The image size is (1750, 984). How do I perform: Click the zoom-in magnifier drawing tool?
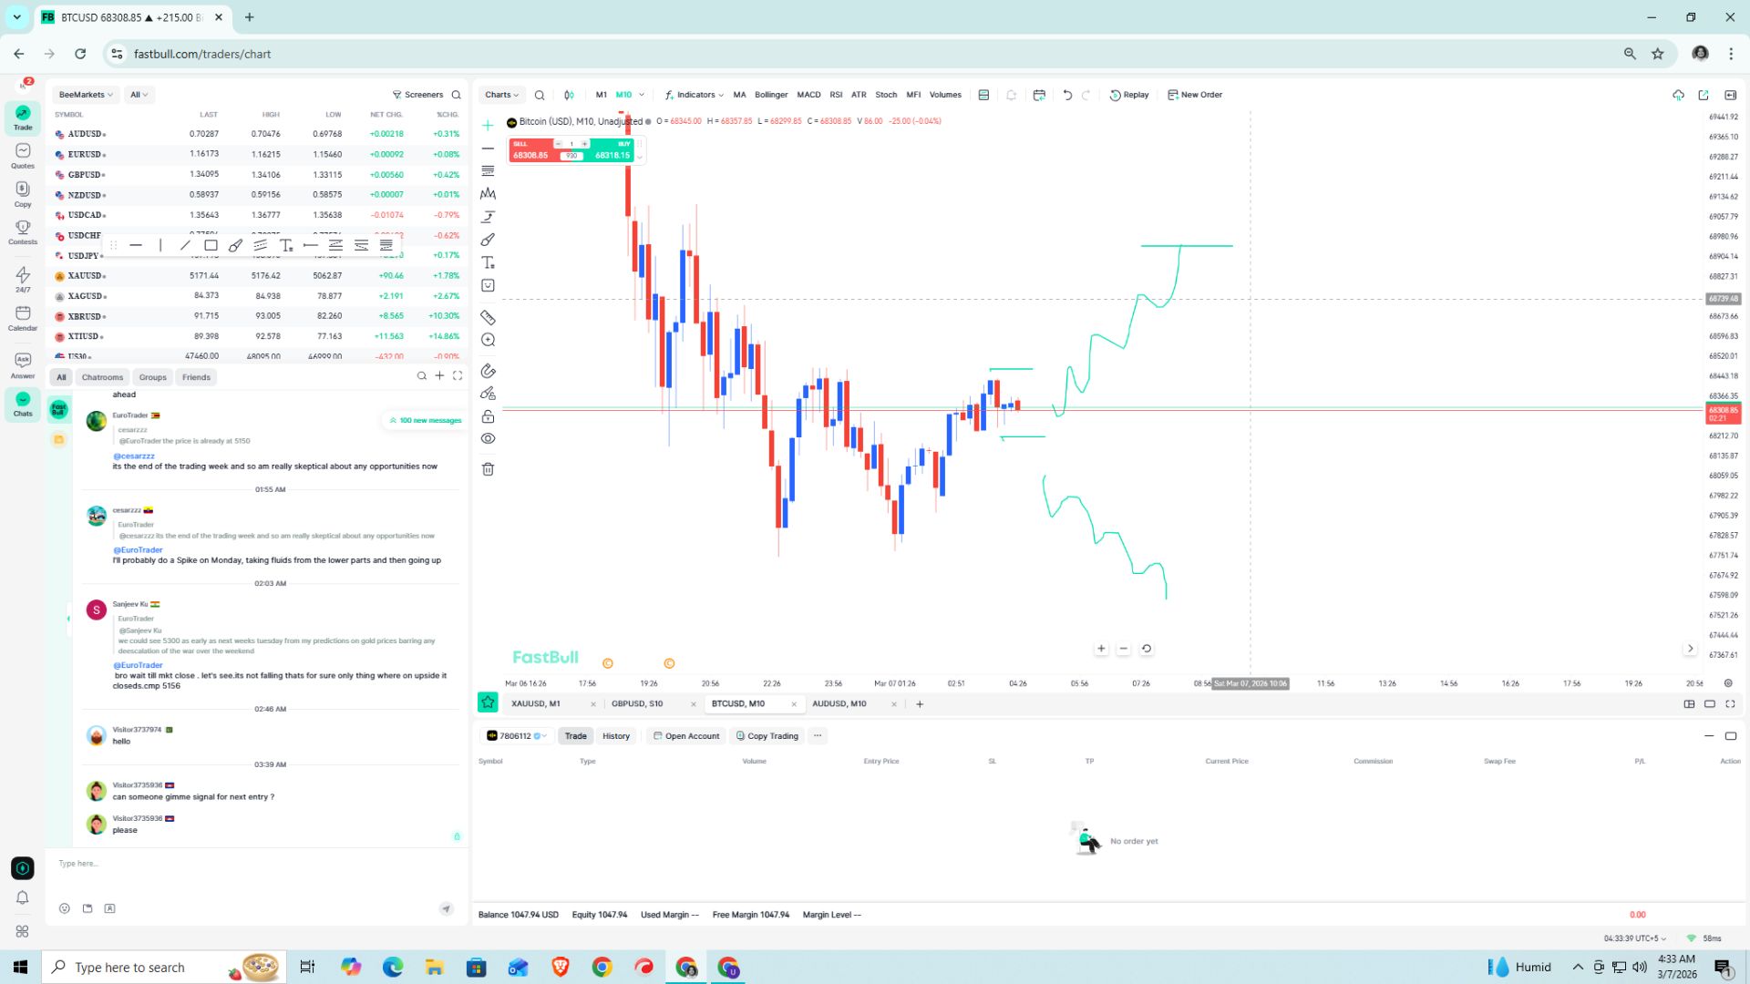[488, 340]
